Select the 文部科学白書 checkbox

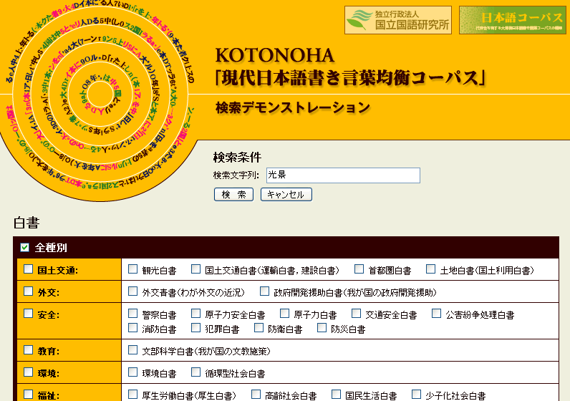[133, 349]
